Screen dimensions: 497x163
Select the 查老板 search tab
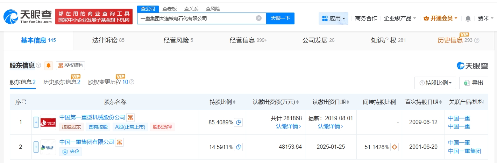(170, 9)
